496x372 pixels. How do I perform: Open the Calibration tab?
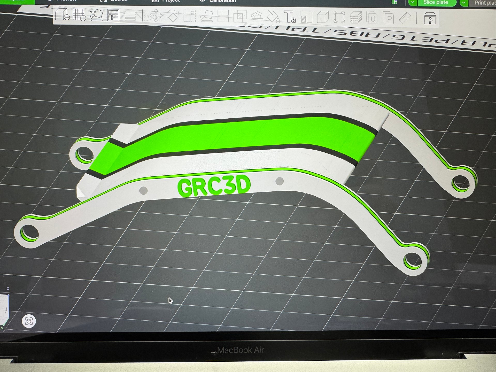click(218, 1)
